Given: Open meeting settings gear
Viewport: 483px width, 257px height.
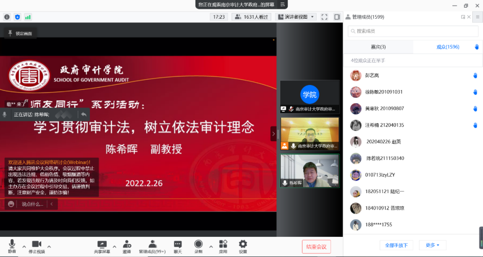Looking at the screenshot, I should pyautogui.click(x=243, y=244).
